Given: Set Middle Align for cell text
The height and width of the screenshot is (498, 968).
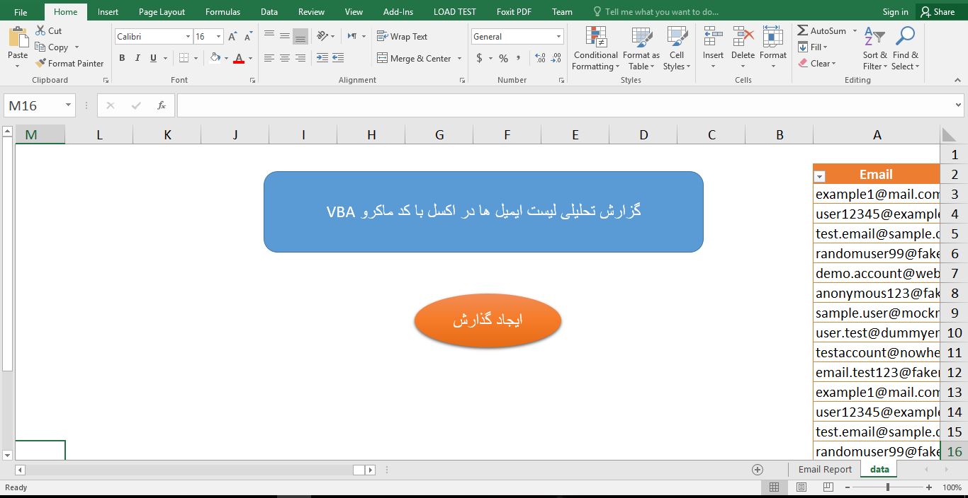Looking at the screenshot, I should (x=285, y=36).
